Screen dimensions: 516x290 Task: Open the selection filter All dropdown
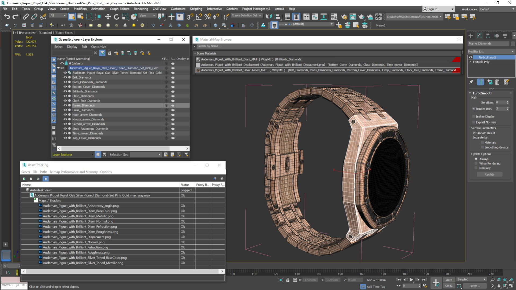pyautogui.click(x=58, y=16)
